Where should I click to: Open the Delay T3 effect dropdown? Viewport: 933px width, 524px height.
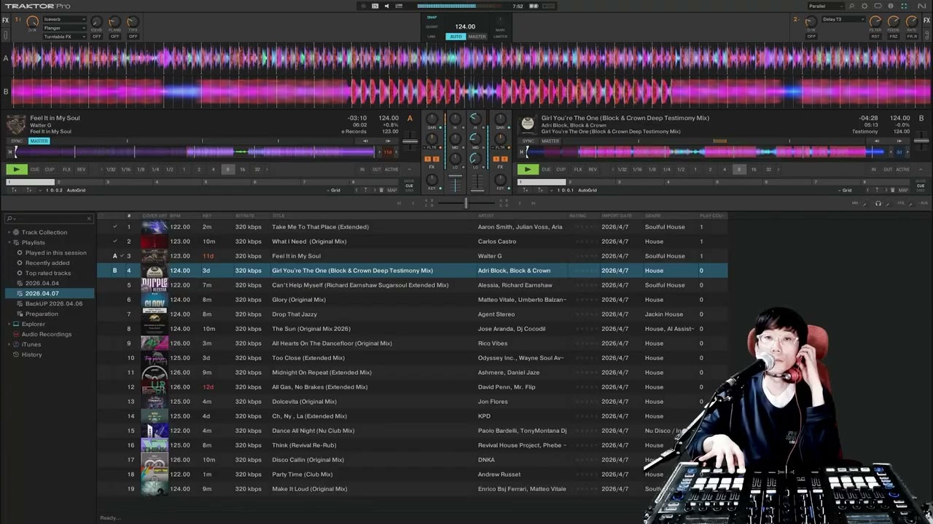coord(843,20)
